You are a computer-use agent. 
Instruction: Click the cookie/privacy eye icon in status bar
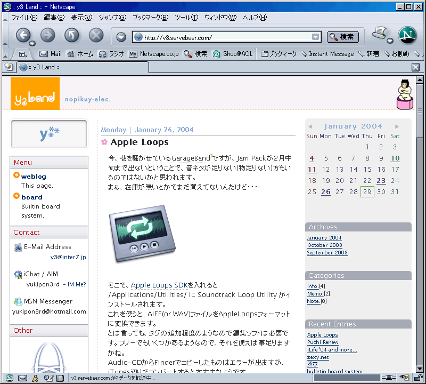[x=405, y=378]
